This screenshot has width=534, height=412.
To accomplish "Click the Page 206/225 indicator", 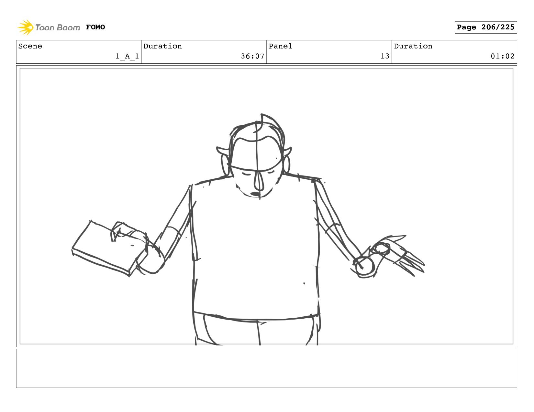I will coord(485,27).
